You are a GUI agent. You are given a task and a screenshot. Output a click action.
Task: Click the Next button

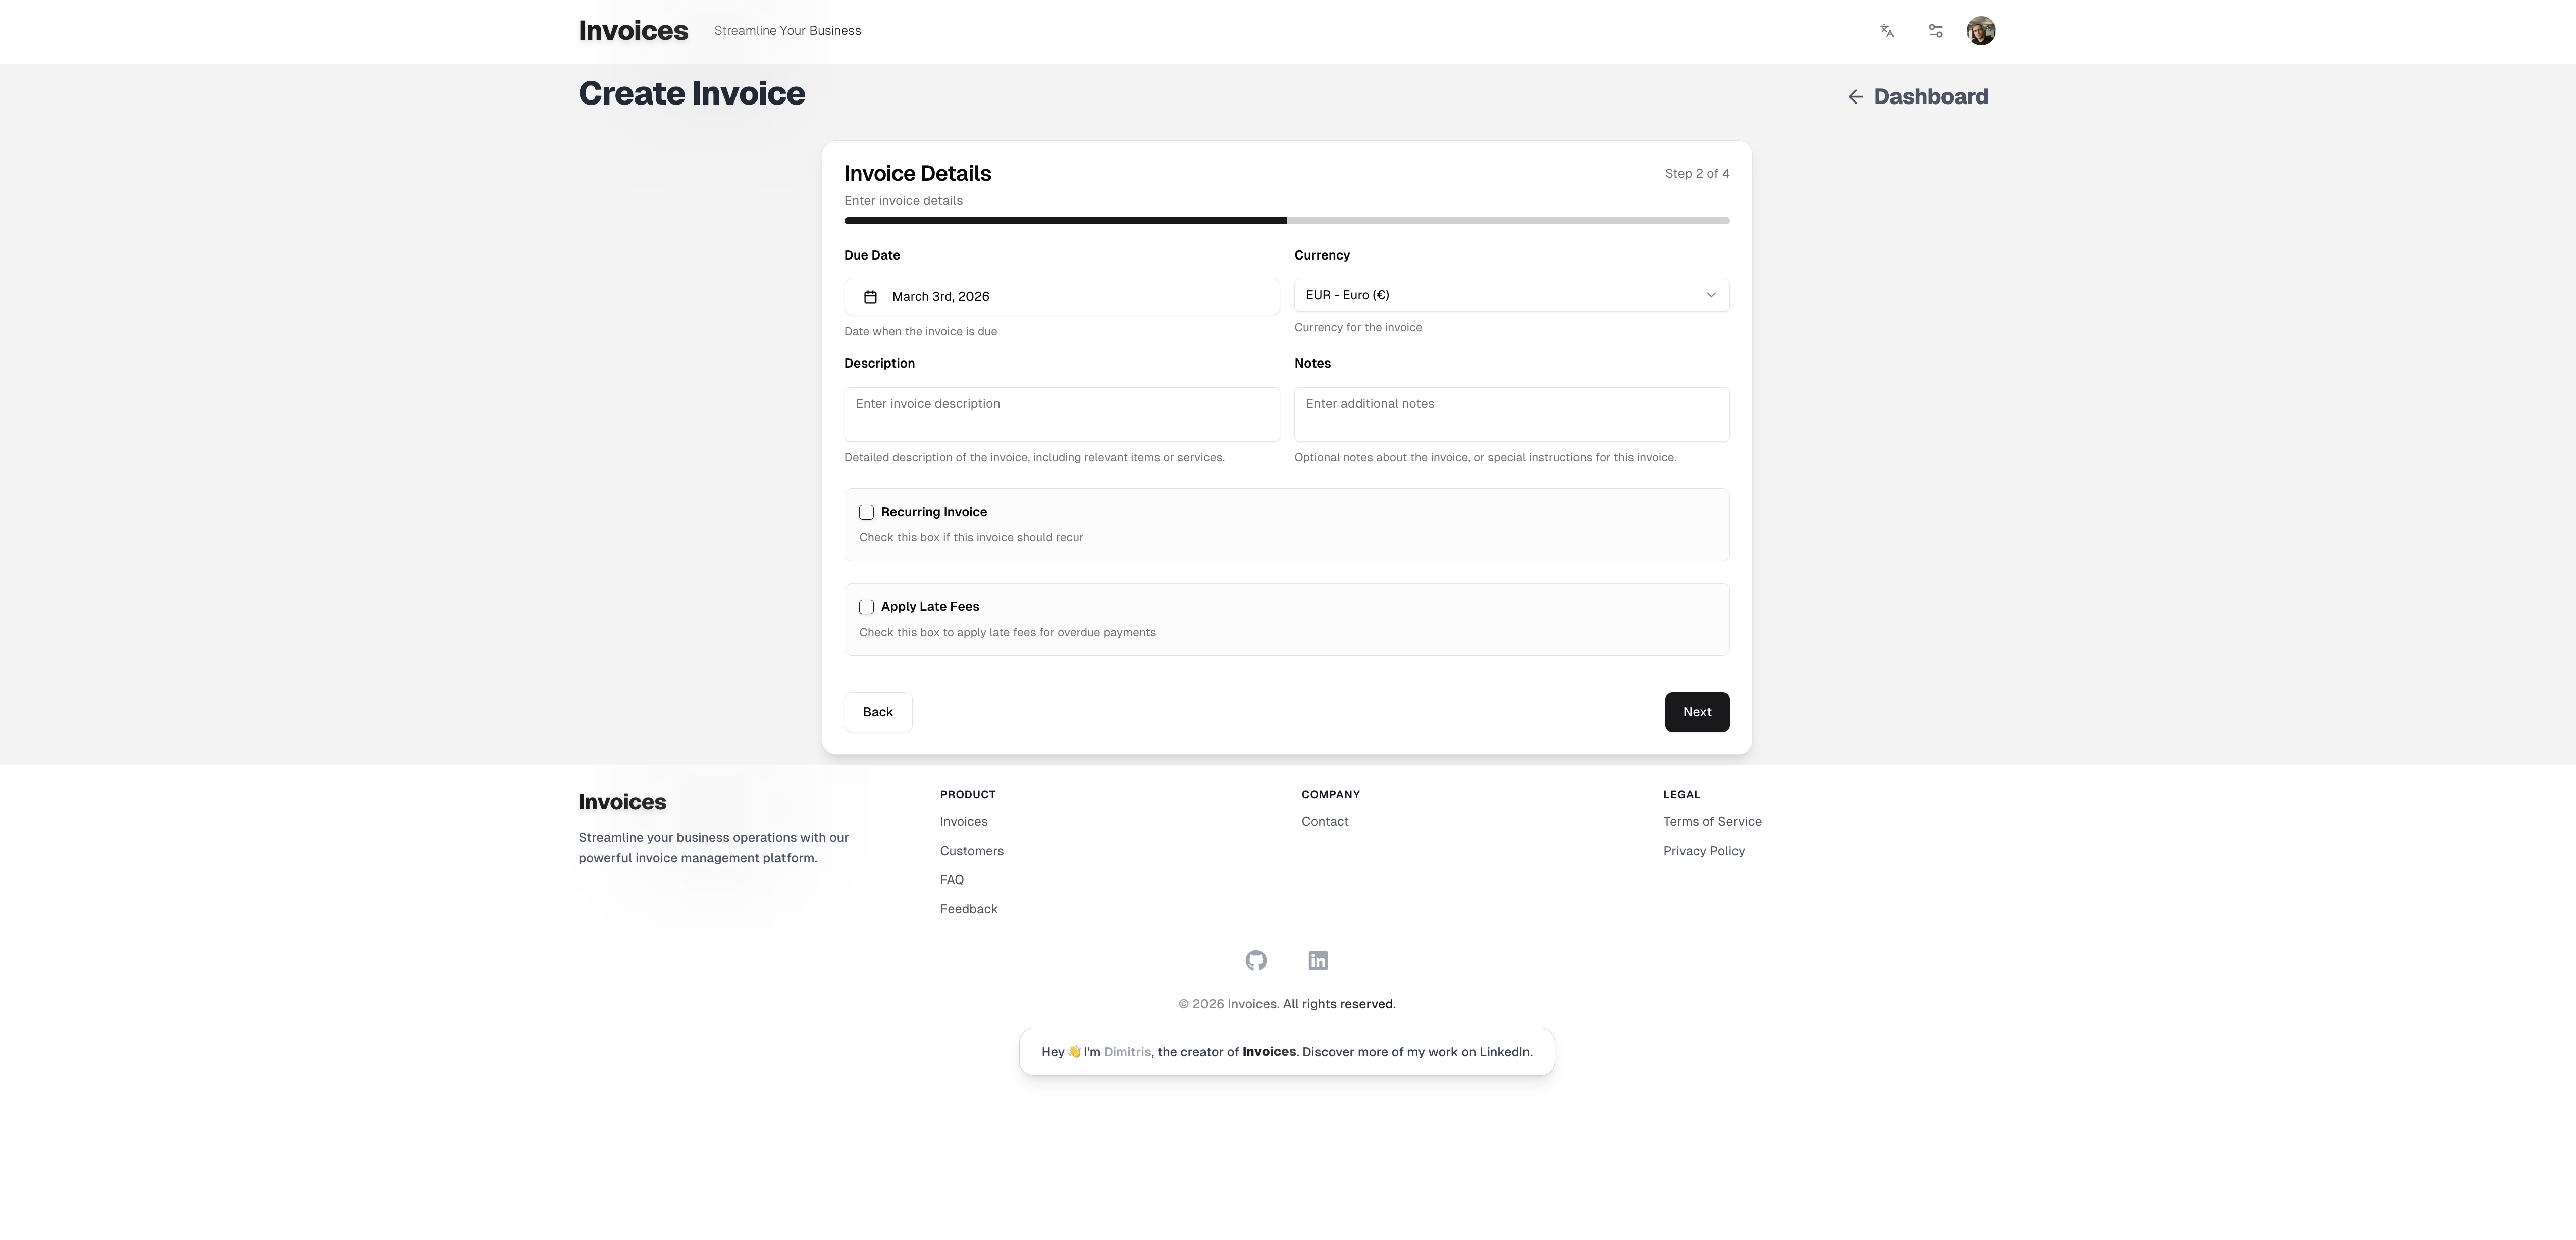(x=1697, y=711)
